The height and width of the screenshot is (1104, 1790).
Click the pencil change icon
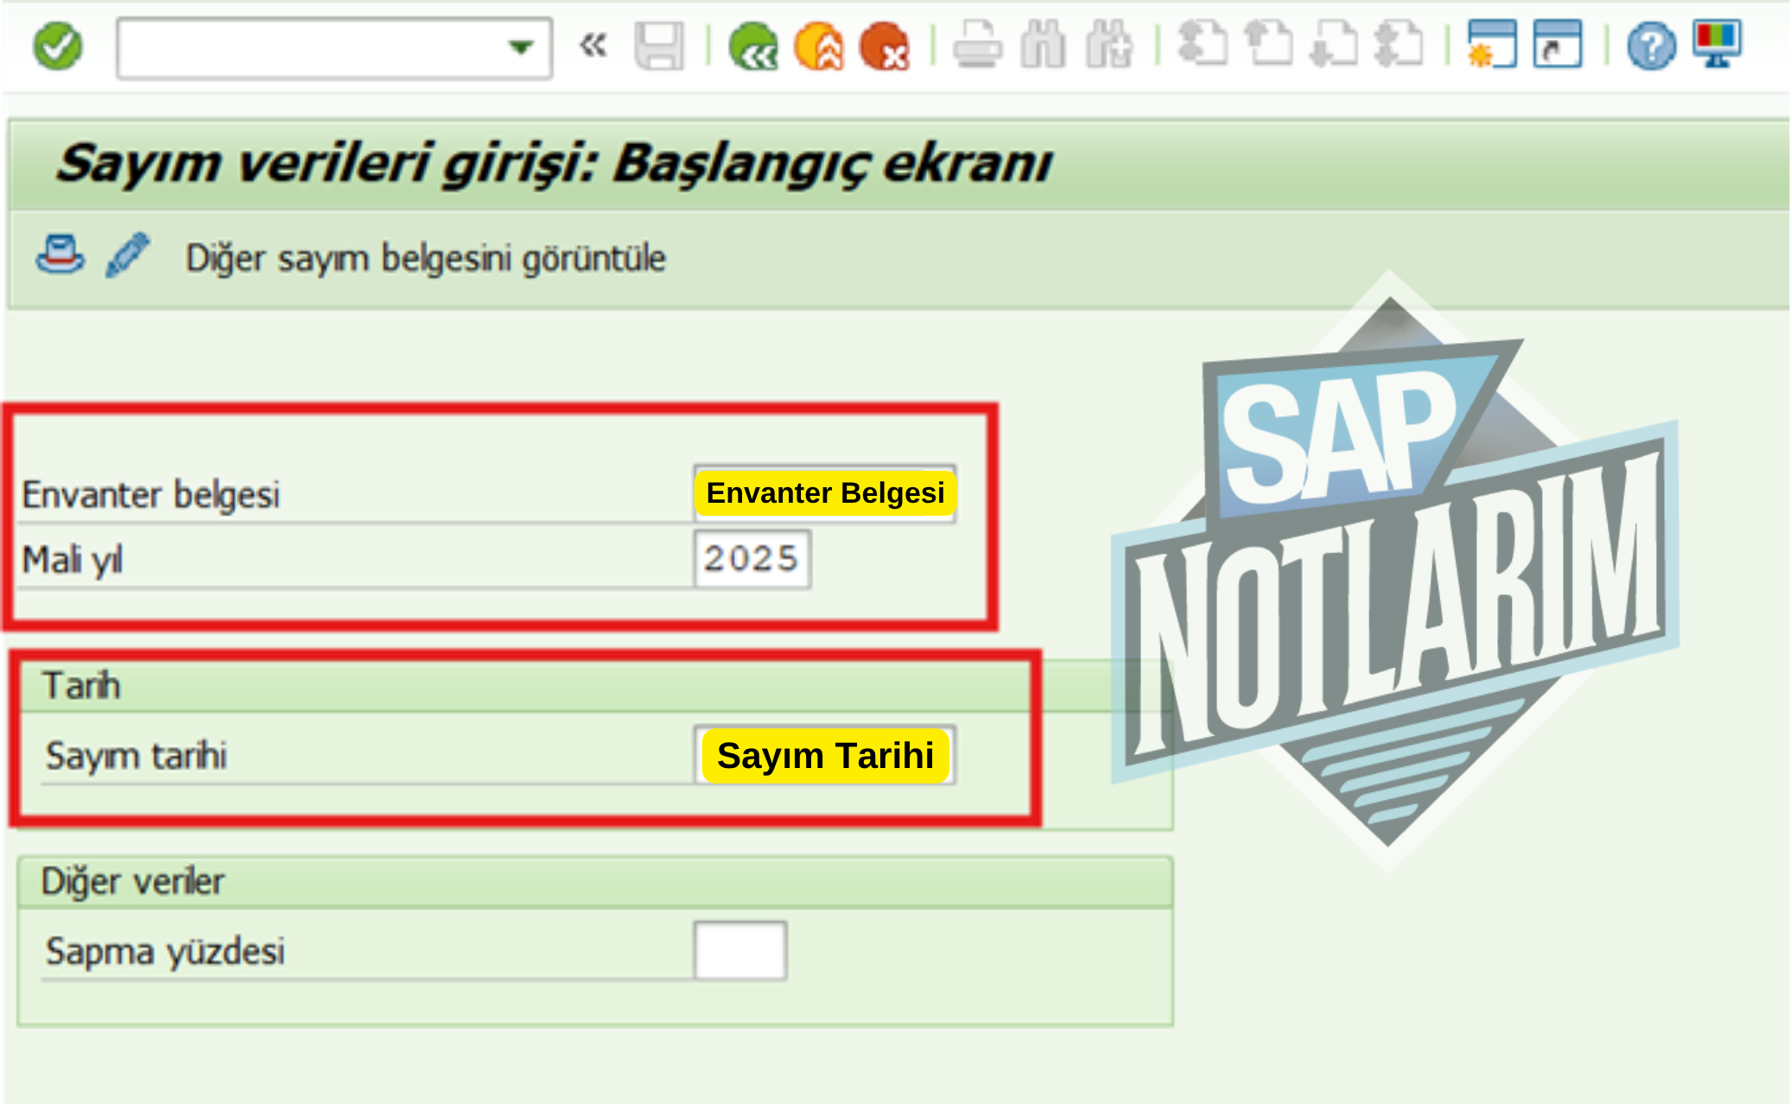point(127,256)
